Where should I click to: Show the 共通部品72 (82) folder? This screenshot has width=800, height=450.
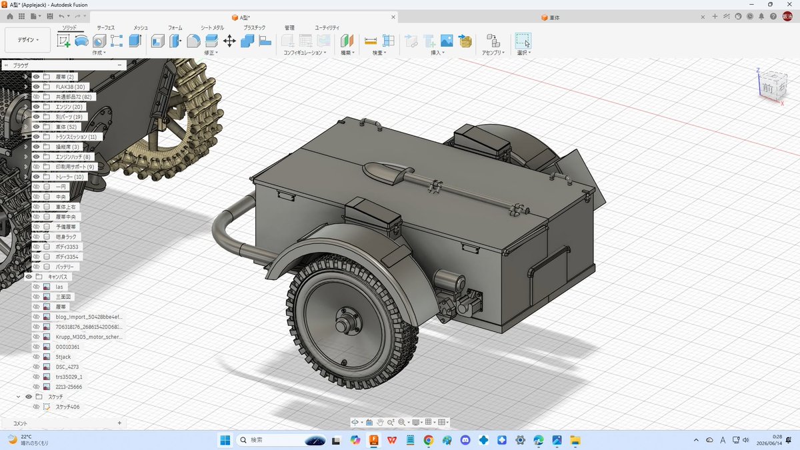tap(37, 97)
